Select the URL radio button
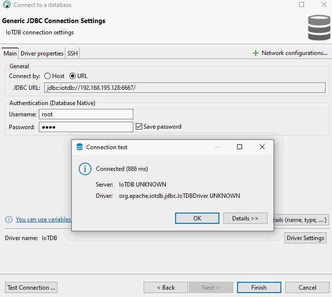This screenshot has width=332, height=297. (x=72, y=76)
